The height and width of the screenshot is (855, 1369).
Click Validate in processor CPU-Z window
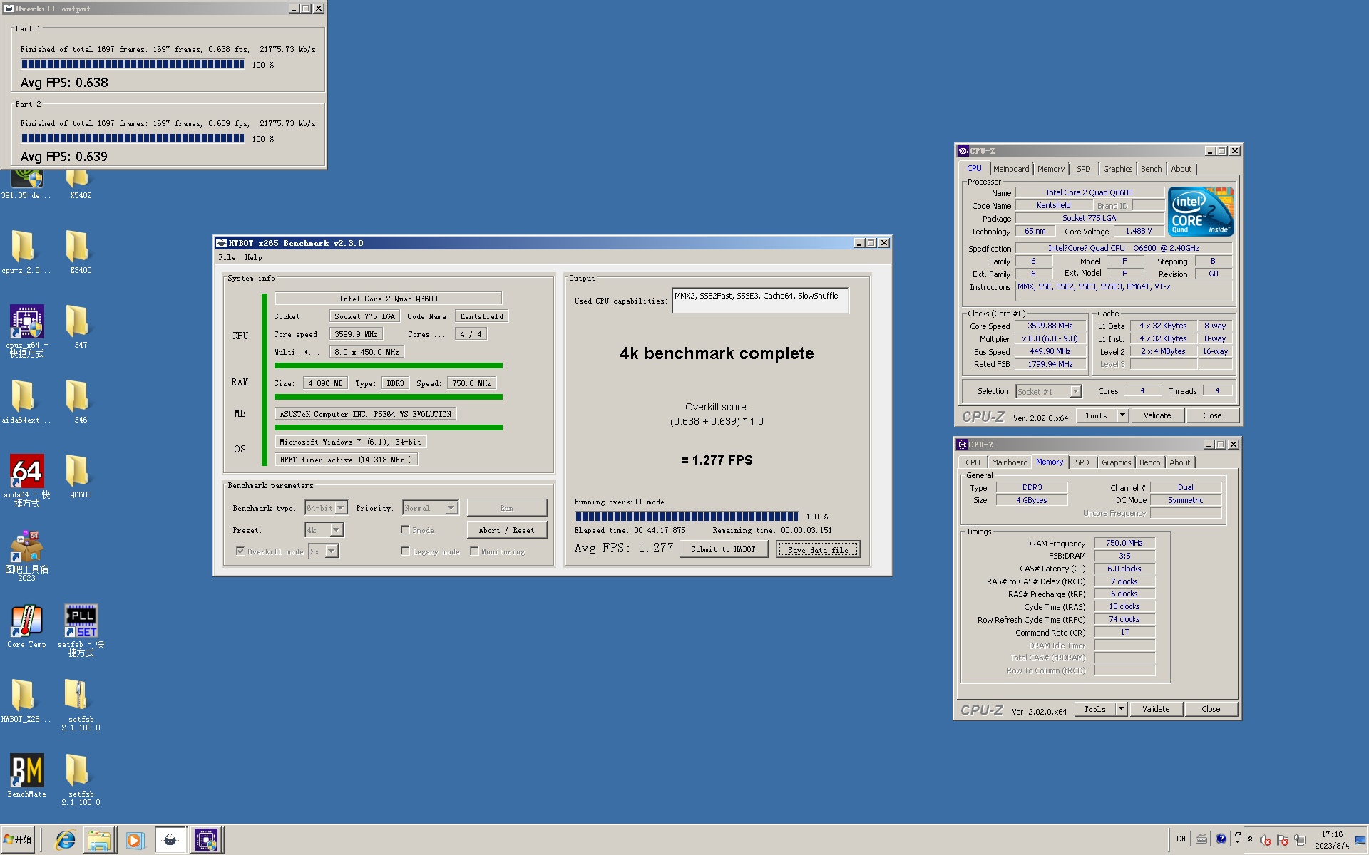coord(1157,415)
